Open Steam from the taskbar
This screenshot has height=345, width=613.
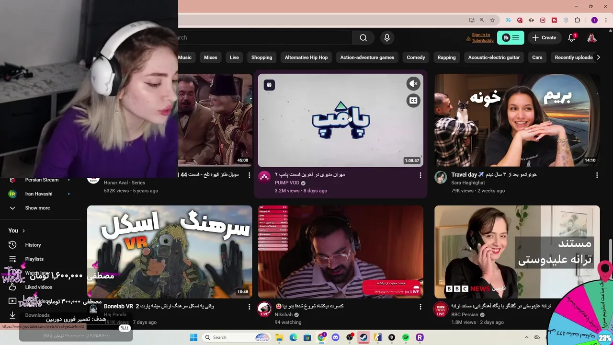363,337
